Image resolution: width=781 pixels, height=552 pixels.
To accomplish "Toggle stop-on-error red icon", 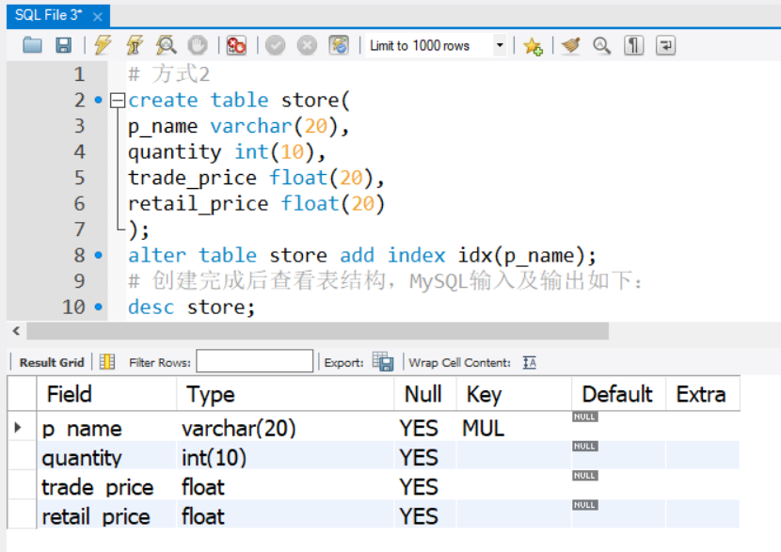I will (236, 45).
